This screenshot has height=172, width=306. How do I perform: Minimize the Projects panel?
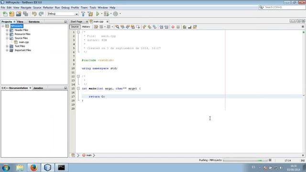pos(66,21)
